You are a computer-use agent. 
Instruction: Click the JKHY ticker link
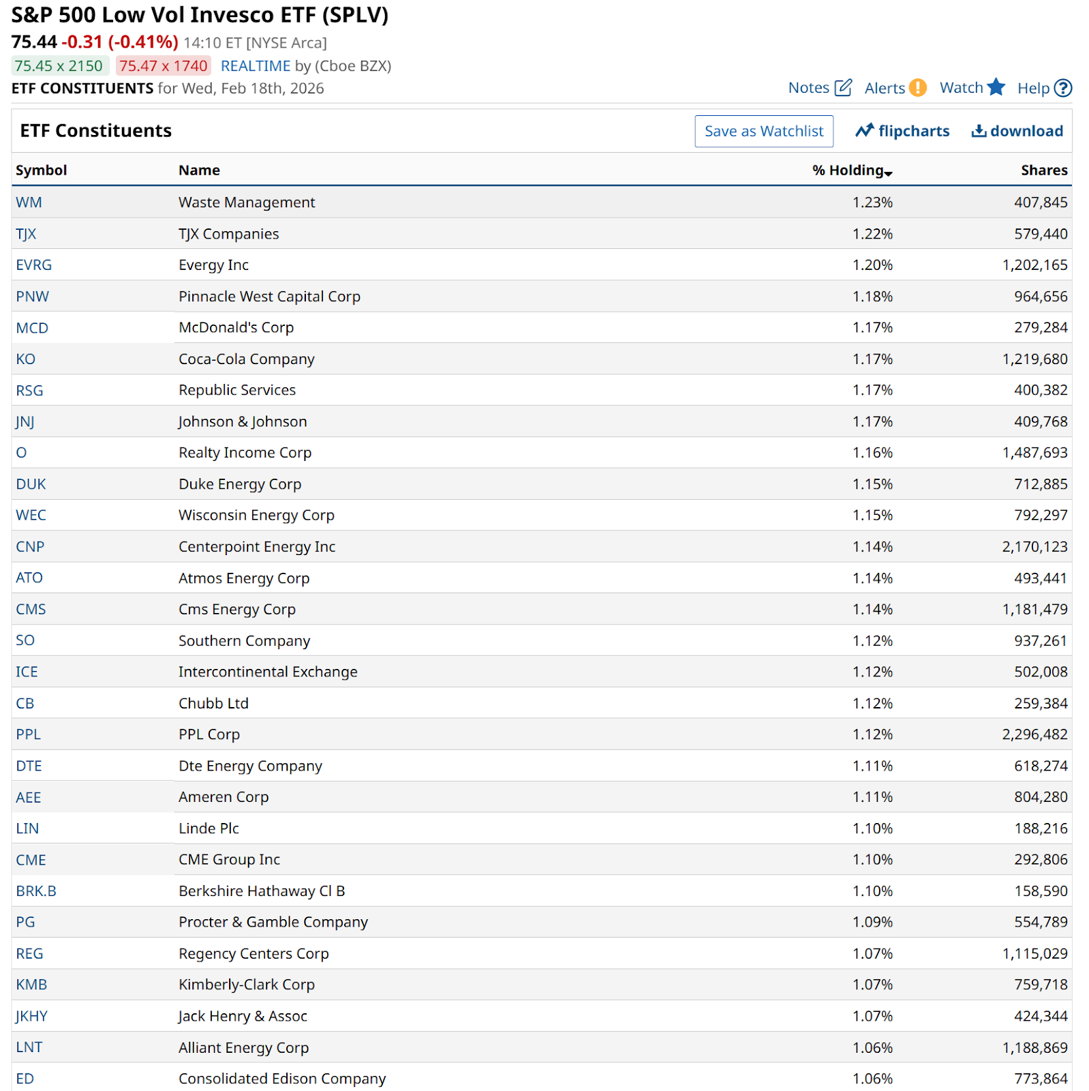coord(32,1016)
